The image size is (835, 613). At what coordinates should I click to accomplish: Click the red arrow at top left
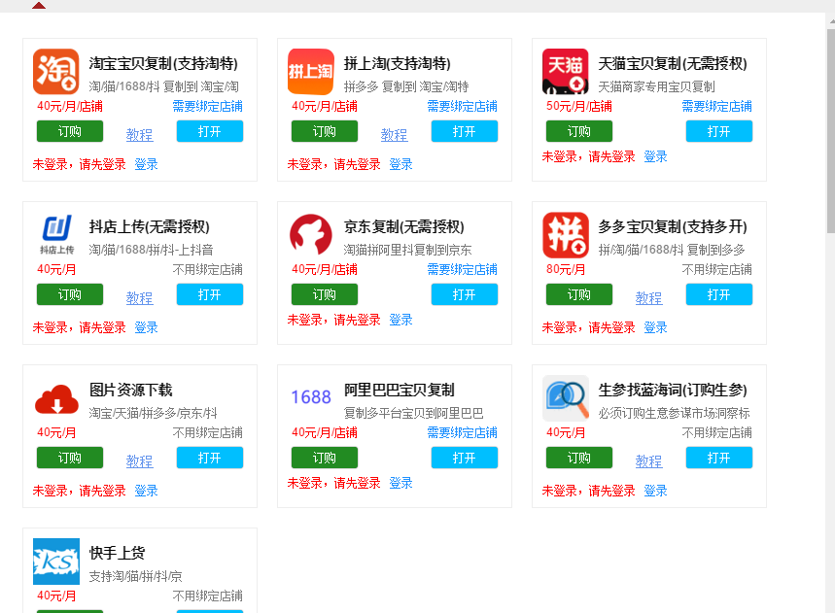pos(38,6)
